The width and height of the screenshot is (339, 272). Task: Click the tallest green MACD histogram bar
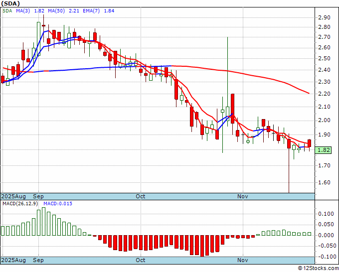tap(43, 222)
